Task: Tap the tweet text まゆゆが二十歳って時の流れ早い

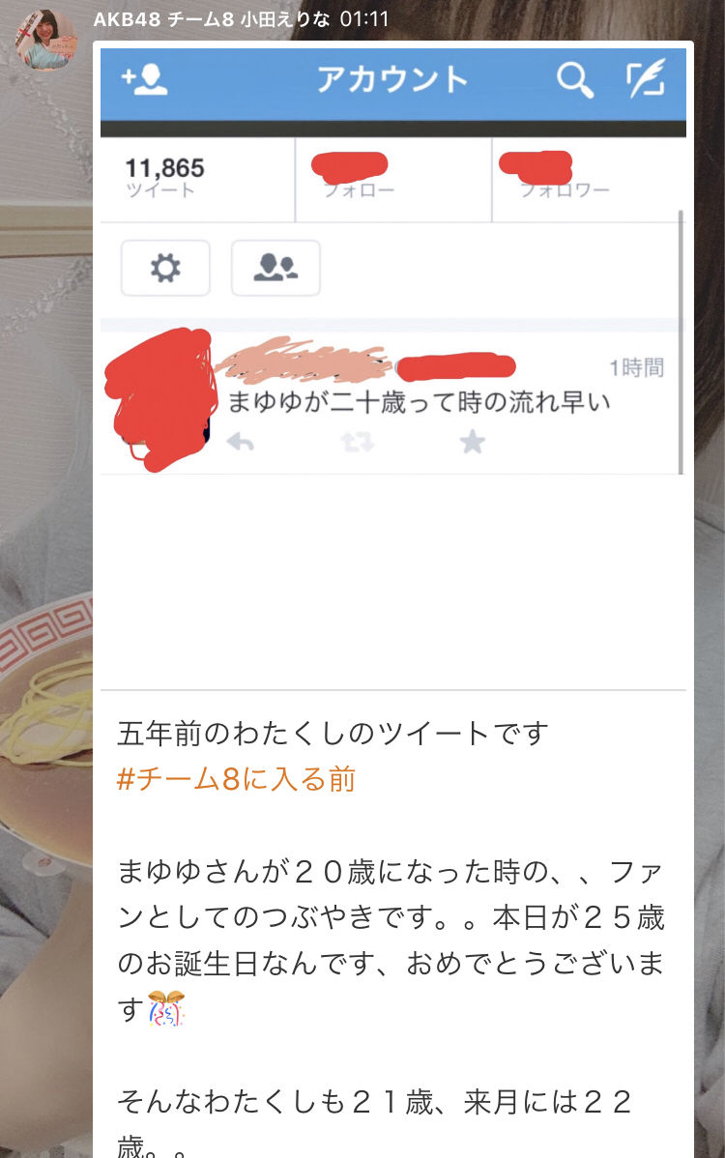Action: [x=419, y=402]
